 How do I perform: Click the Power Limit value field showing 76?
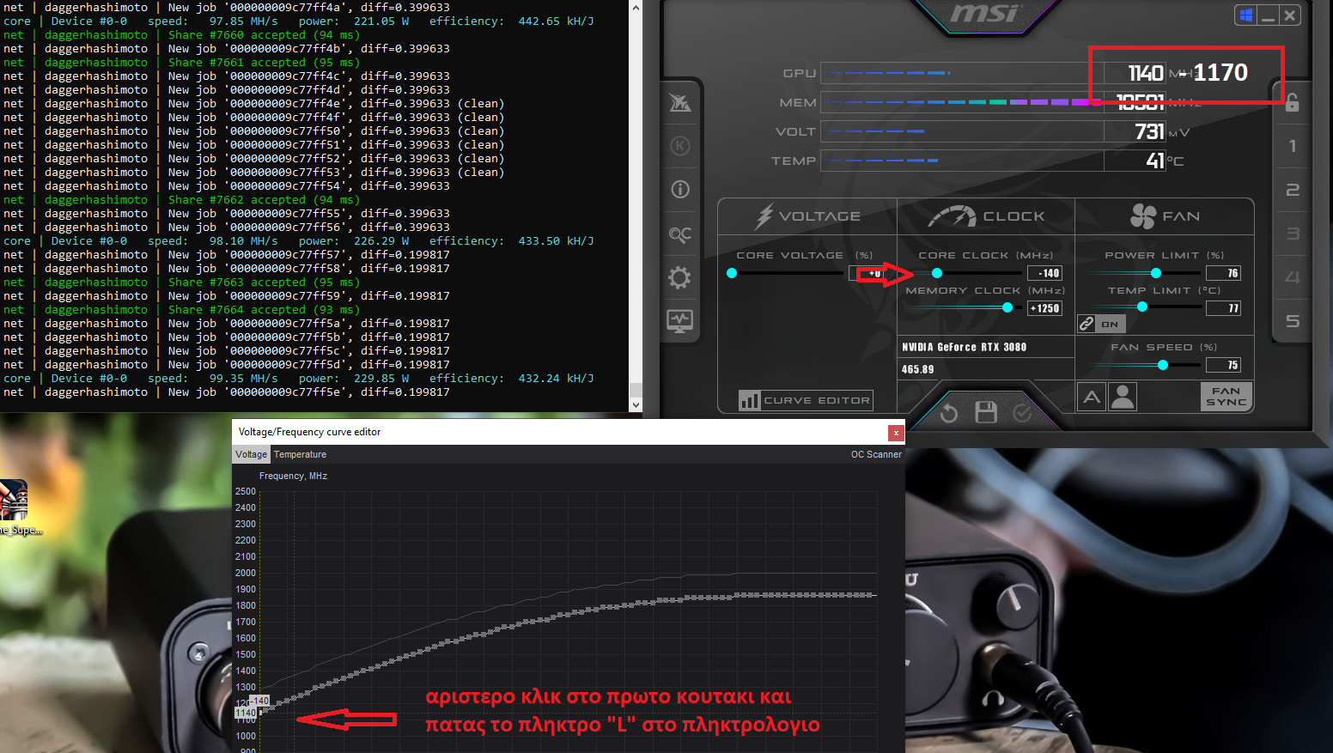coord(1223,273)
